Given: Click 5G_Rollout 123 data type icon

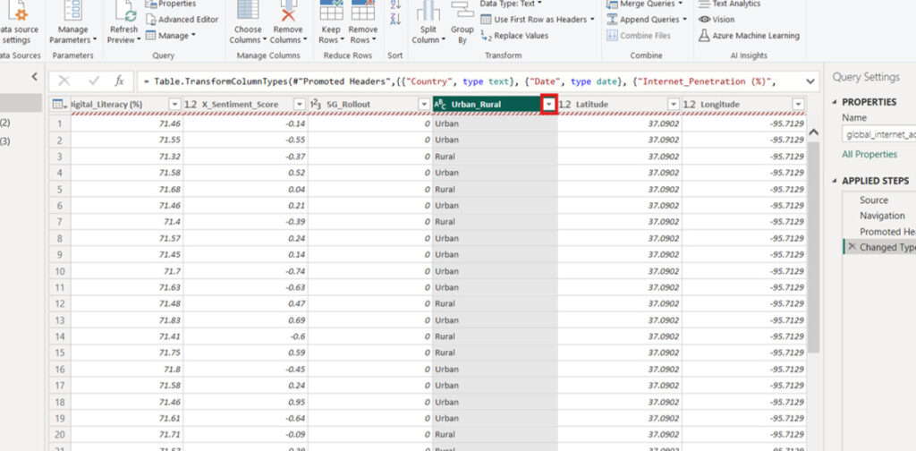Looking at the screenshot, I should point(316,104).
